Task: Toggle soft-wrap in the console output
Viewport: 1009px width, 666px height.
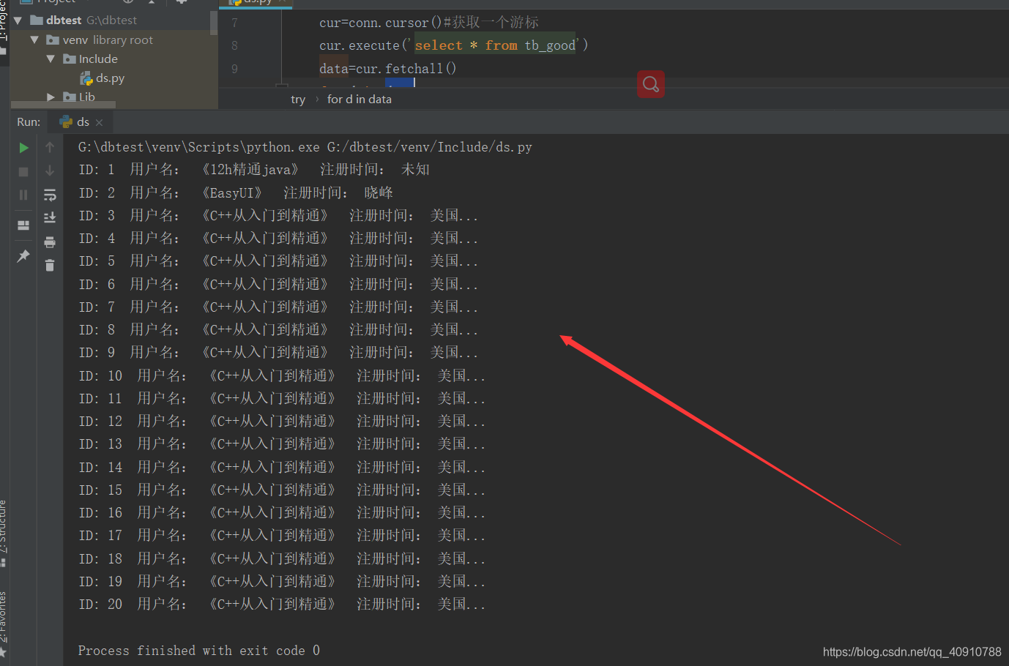Action: point(50,195)
